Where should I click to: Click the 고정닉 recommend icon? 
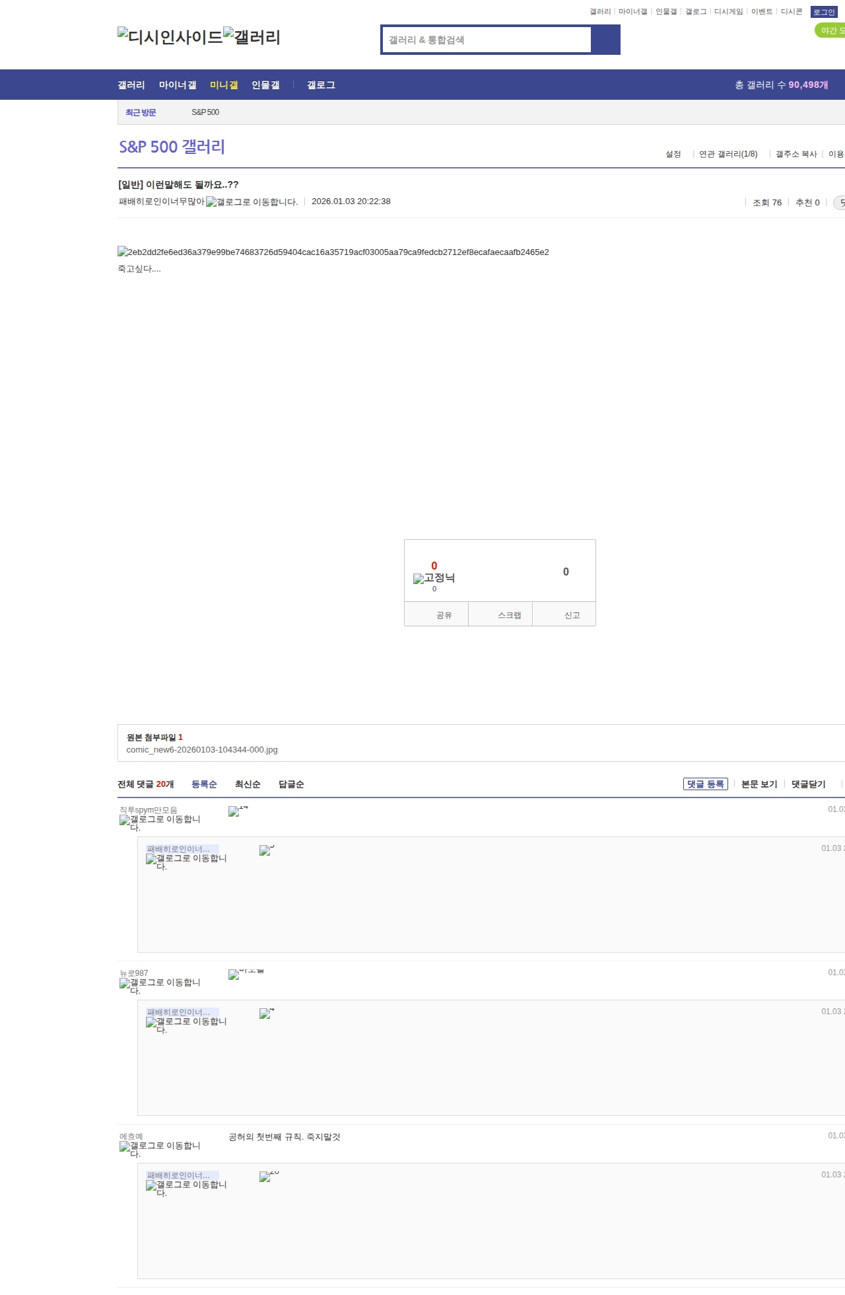click(x=434, y=578)
